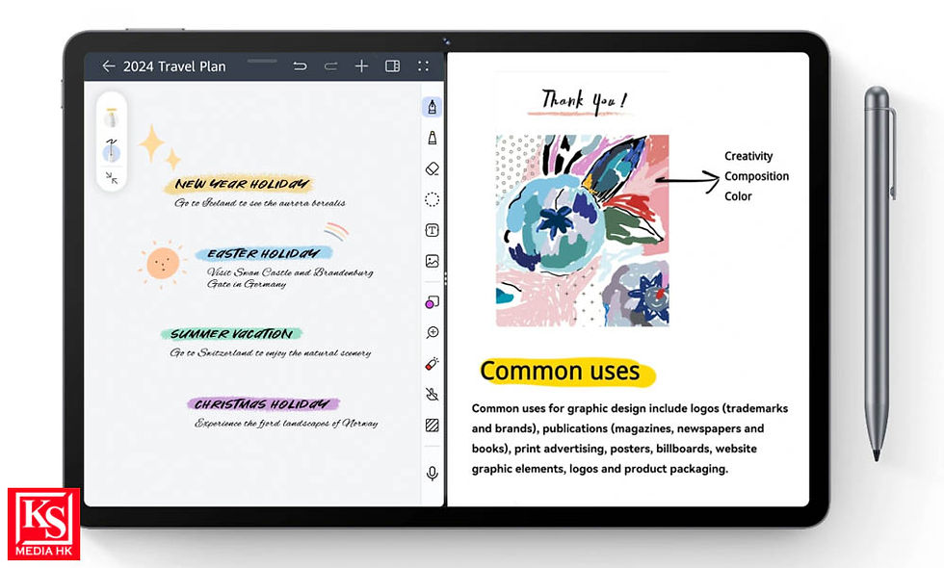Tap the line about fjord landscapes of Norway
The height and width of the screenshot is (568, 944).
[x=286, y=423]
